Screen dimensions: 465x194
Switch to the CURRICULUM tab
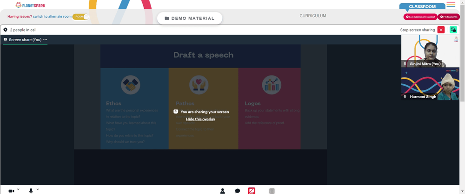(x=313, y=16)
